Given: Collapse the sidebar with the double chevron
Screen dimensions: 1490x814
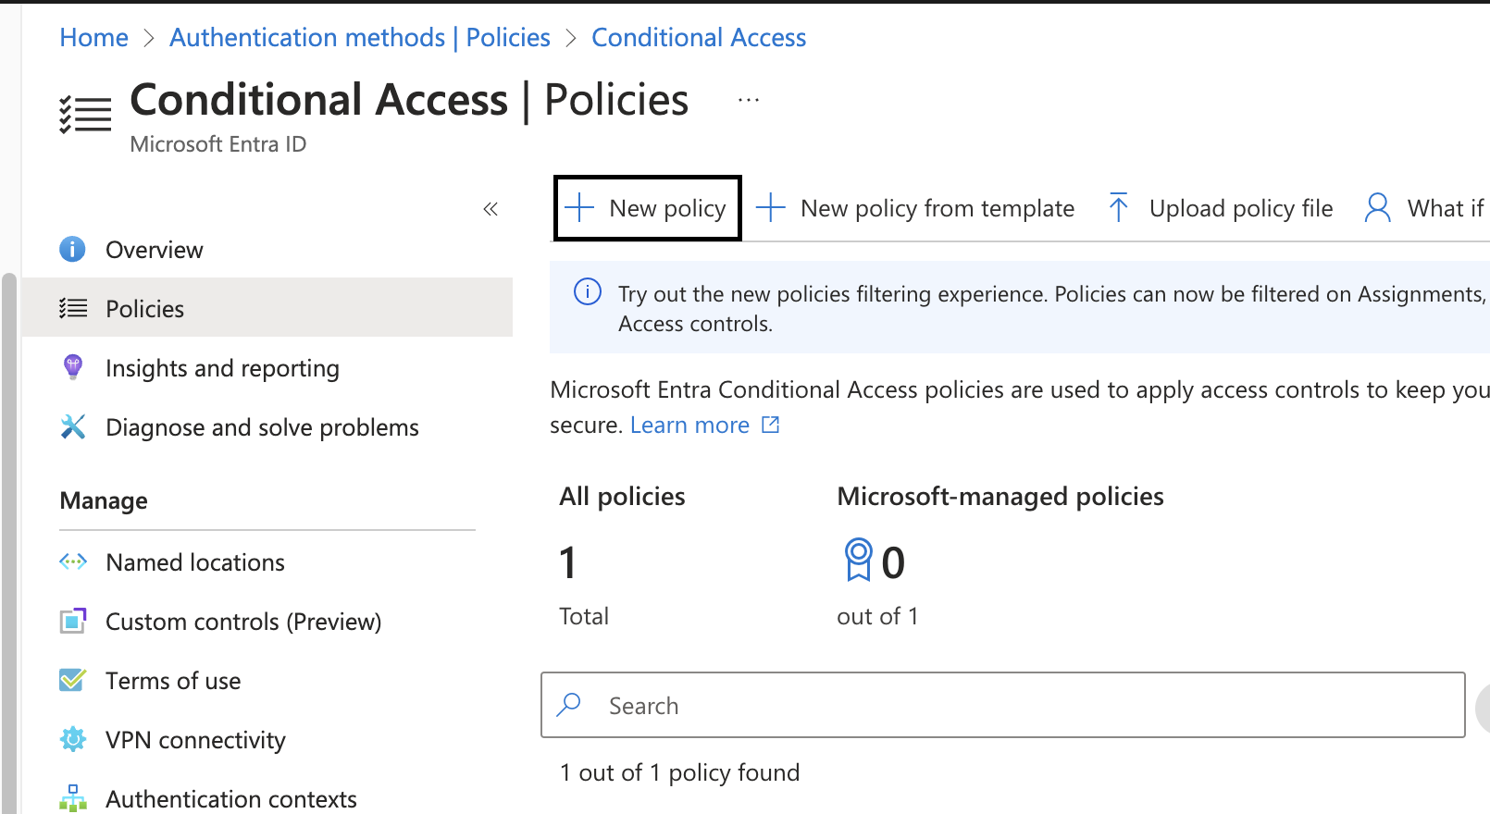Looking at the screenshot, I should click(490, 209).
